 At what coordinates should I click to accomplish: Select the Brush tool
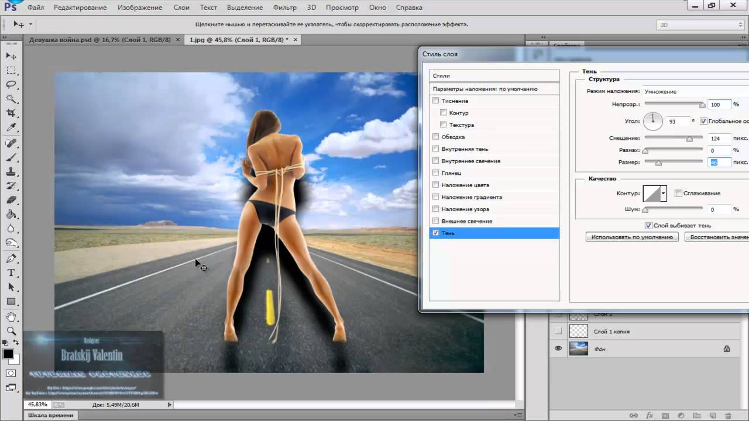pyautogui.click(x=11, y=158)
